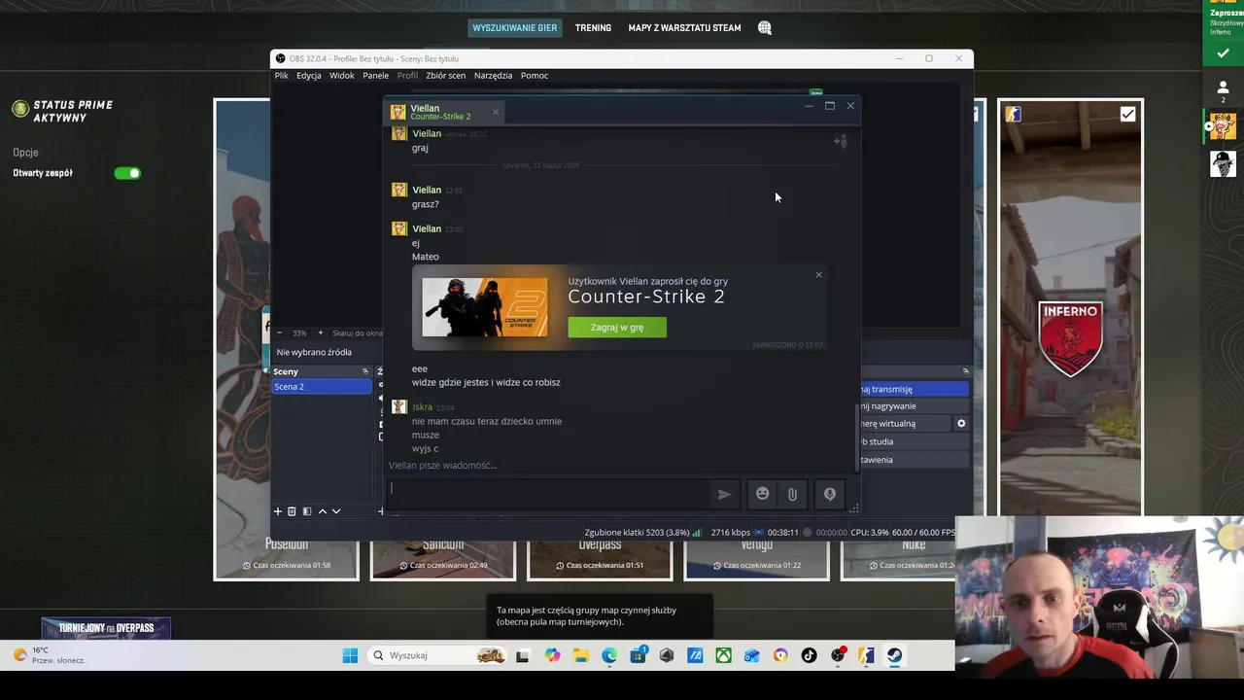The width and height of the screenshot is (1244, 700).
Task: Open Steam from the taskbar
Action: coord(895,655)
